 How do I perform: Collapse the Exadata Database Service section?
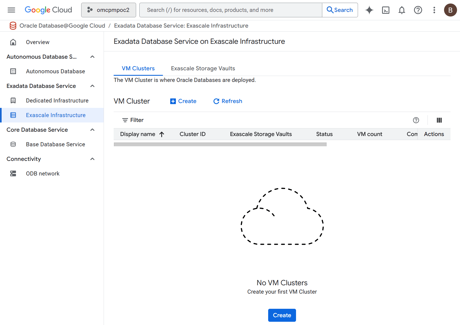[92, 86]
